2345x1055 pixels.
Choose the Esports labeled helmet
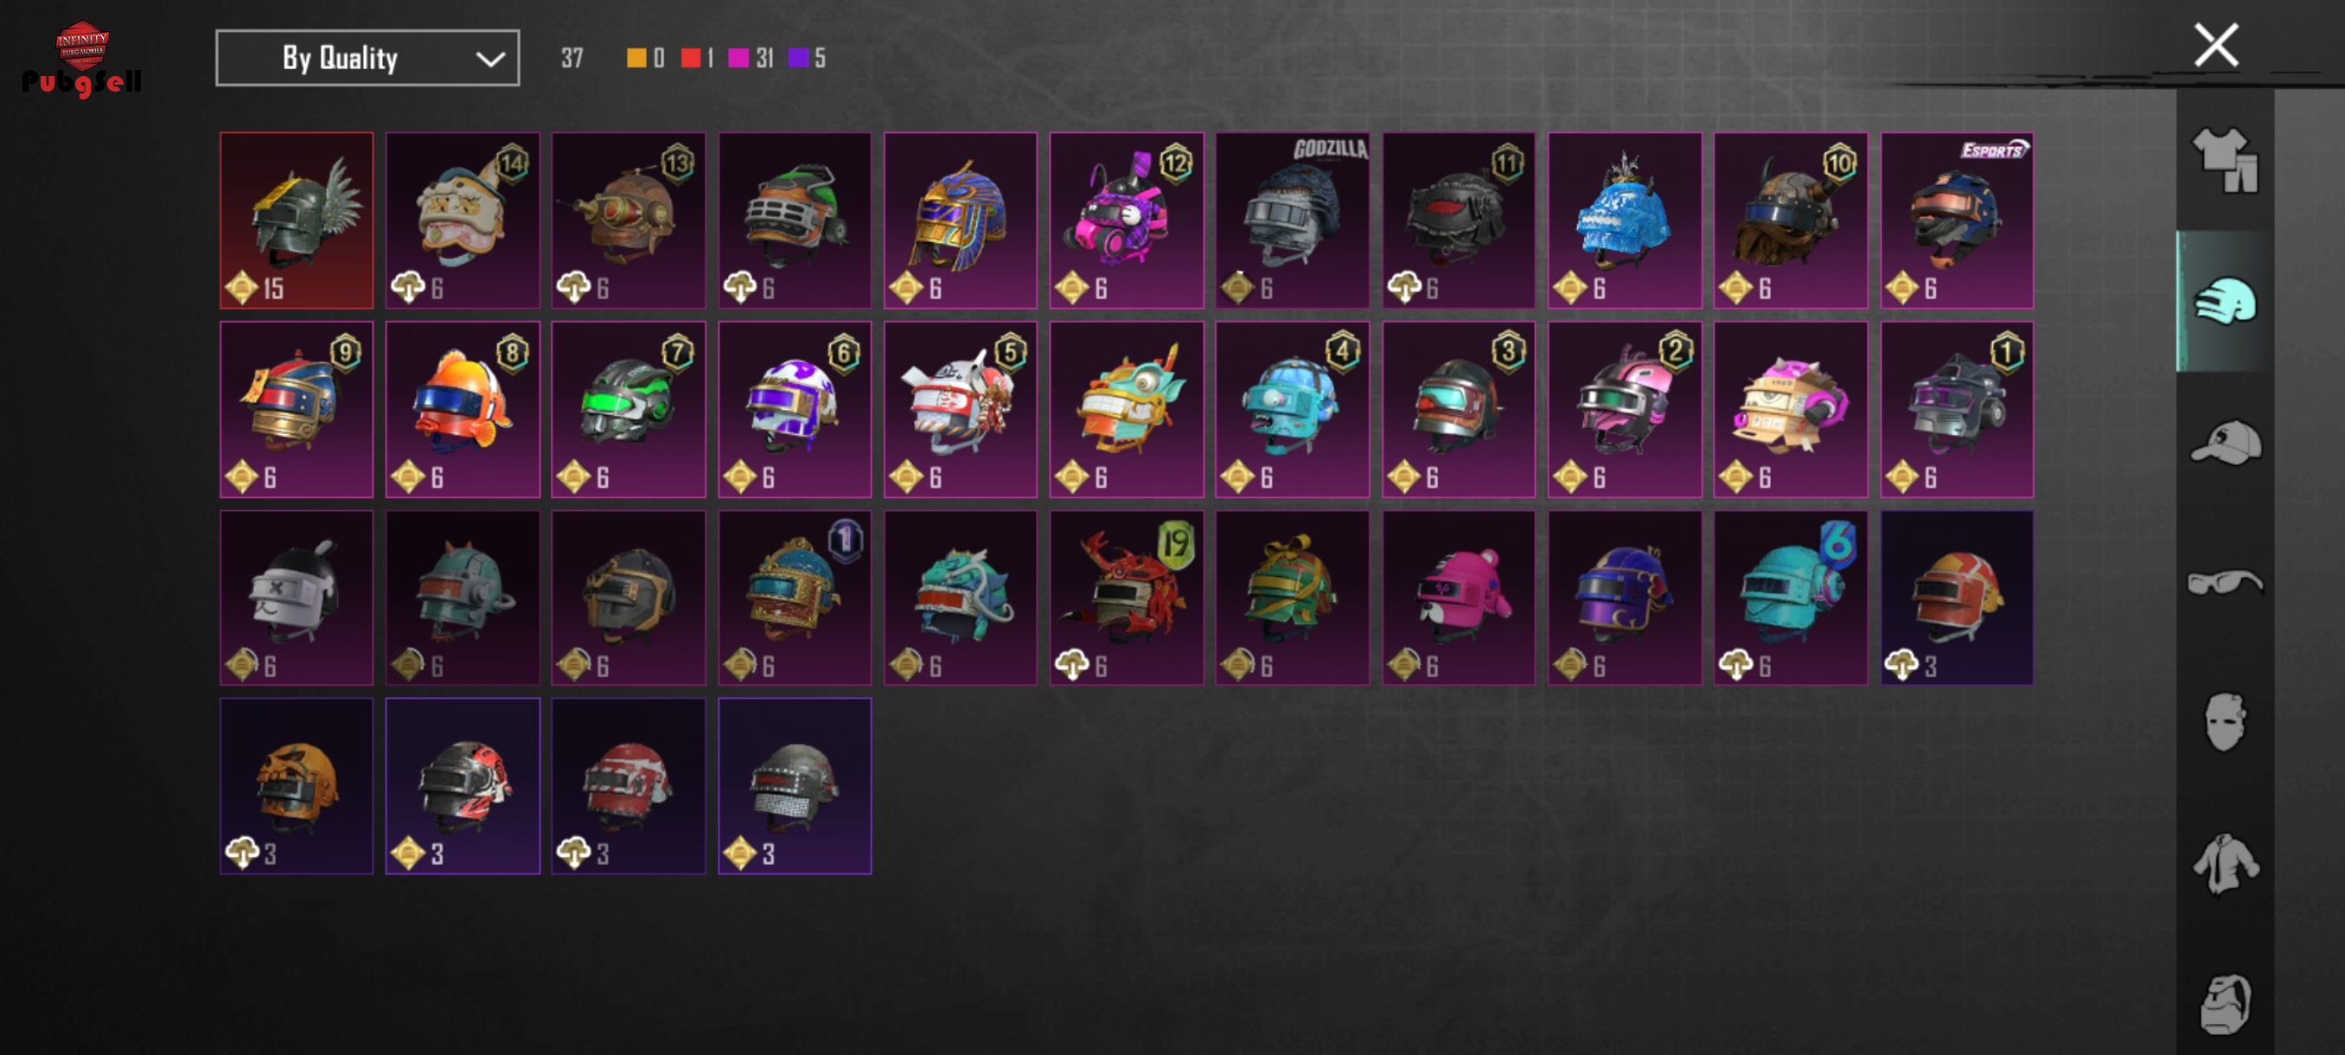pos(1956,221)
